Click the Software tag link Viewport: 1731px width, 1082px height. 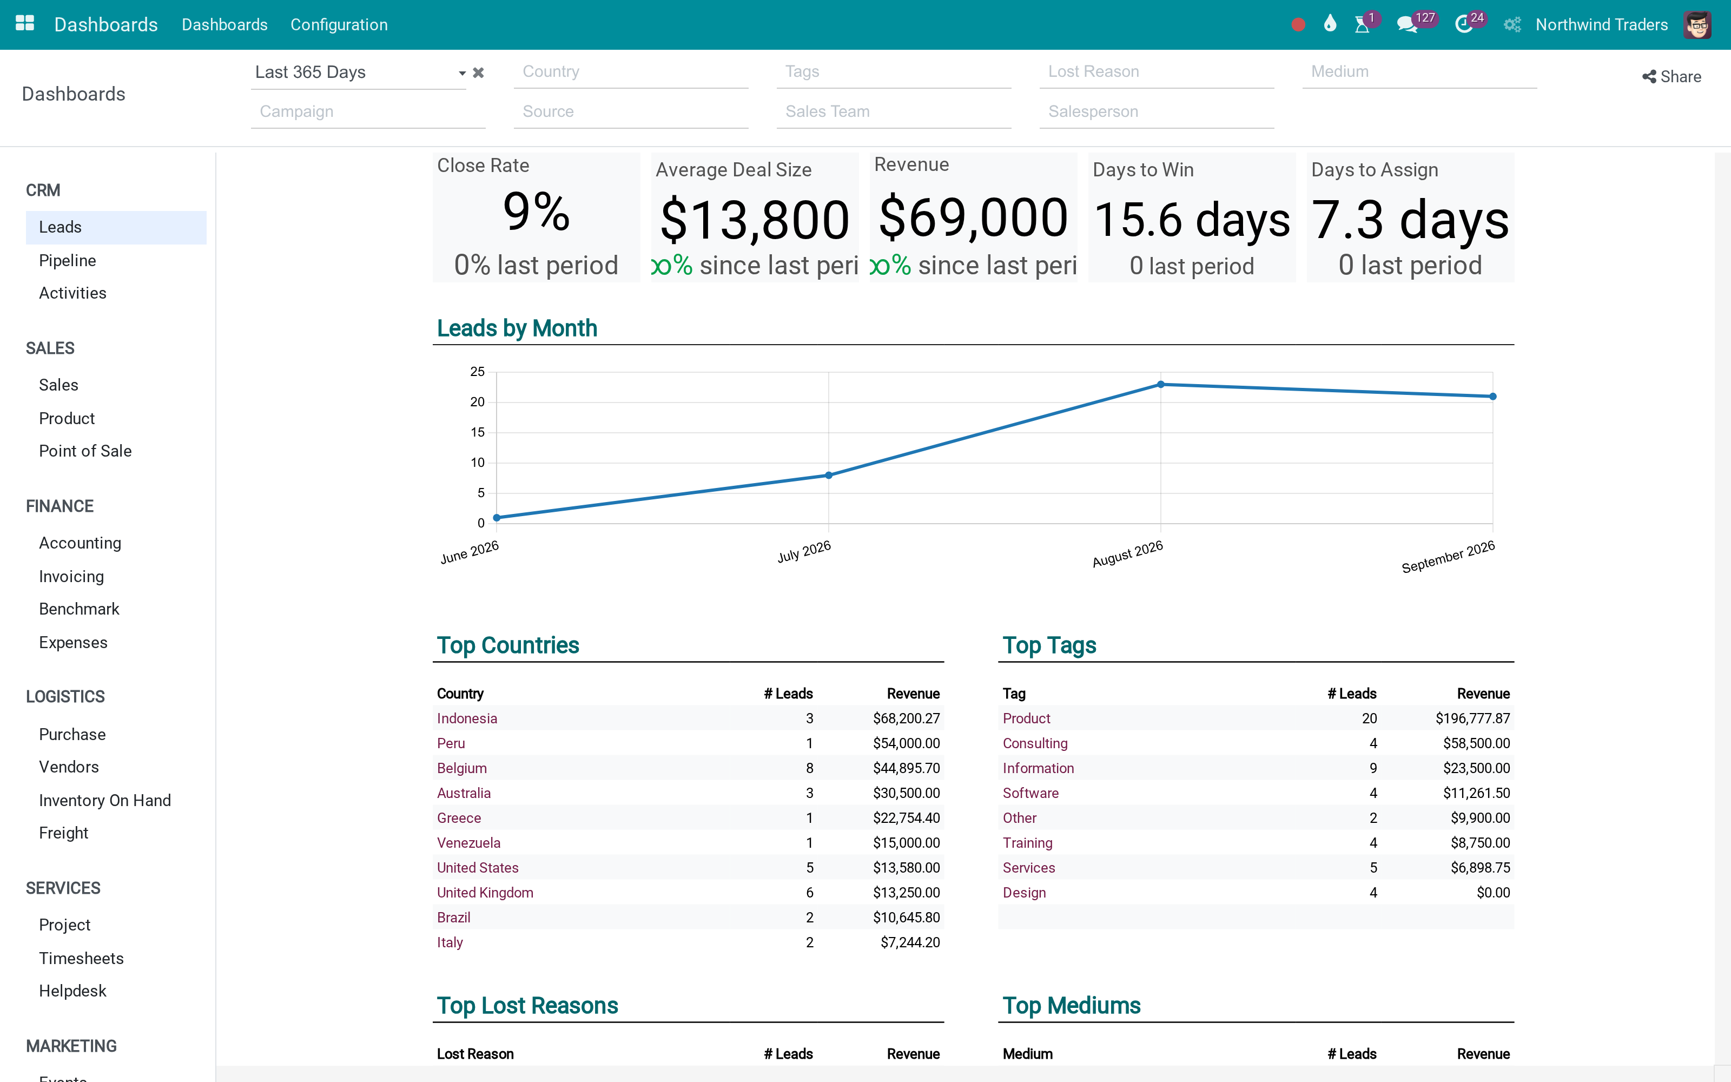(x=1030, y=794)
